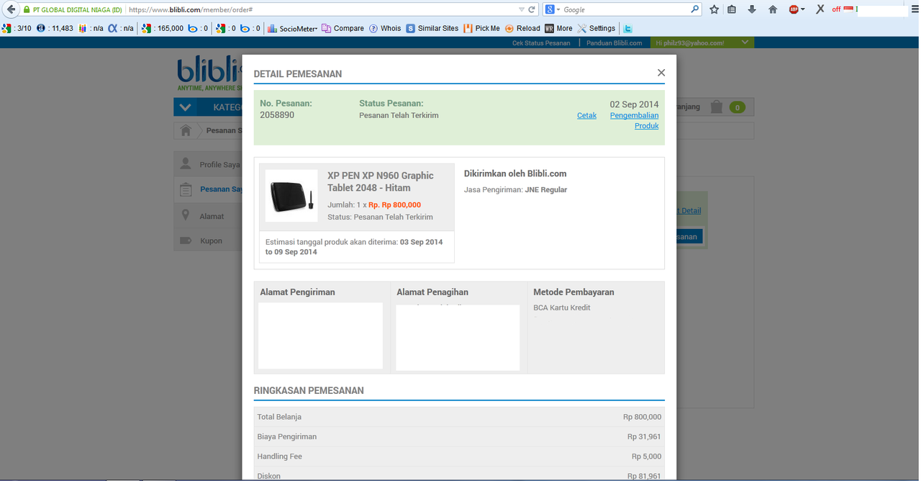Click the magnifier icon in the search box
Screen dimensions: 921x481
pyautogui.click(x=695, y=9)
